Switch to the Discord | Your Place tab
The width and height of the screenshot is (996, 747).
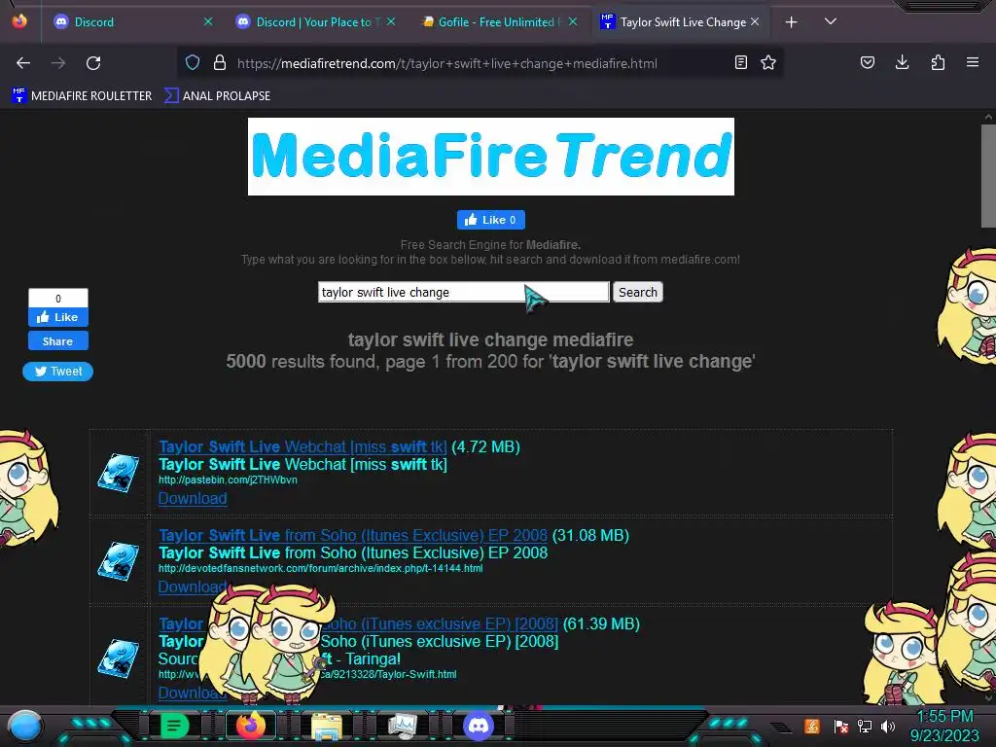pos(313,22)
